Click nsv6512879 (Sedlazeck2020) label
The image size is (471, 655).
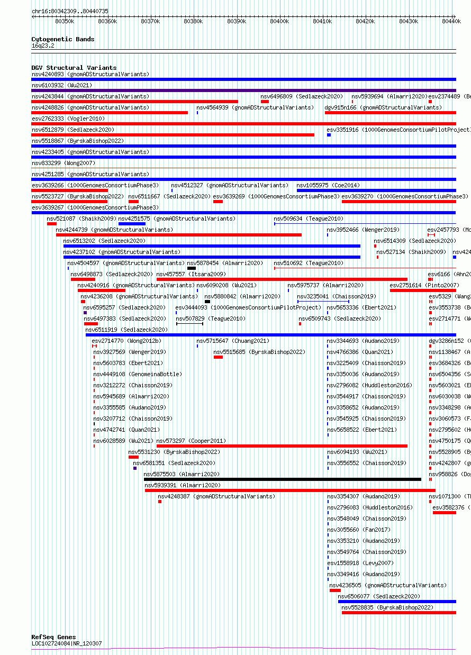[x=73, y=130]
